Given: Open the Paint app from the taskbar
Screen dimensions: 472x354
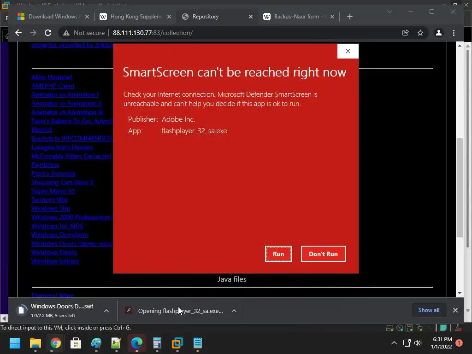Looking at the screenshot, I should click(96, 343).
